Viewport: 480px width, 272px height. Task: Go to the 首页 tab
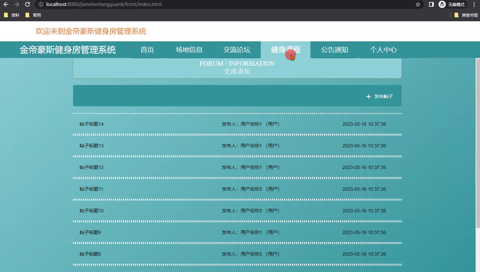[x=147, y=50]
